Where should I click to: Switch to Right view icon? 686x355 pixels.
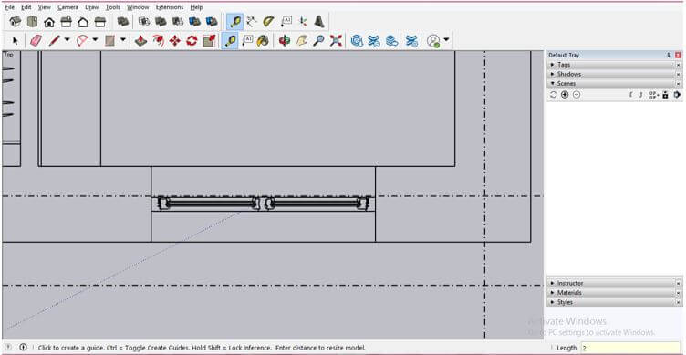point(66,22)
